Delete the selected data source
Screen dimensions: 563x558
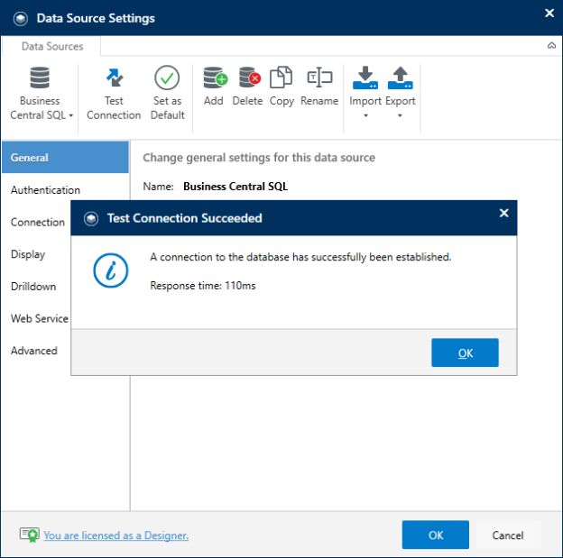tap(247, 87)
